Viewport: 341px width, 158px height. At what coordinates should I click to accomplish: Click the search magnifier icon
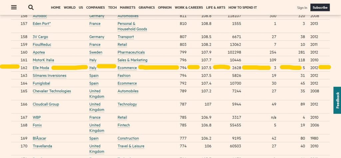(x=31, y=7)
